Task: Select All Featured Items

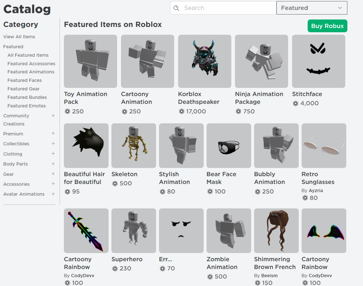Action: 28,55
